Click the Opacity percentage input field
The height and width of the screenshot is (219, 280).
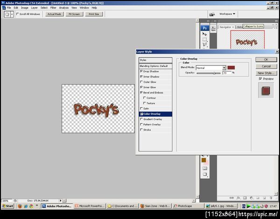(x=227, y=73)
